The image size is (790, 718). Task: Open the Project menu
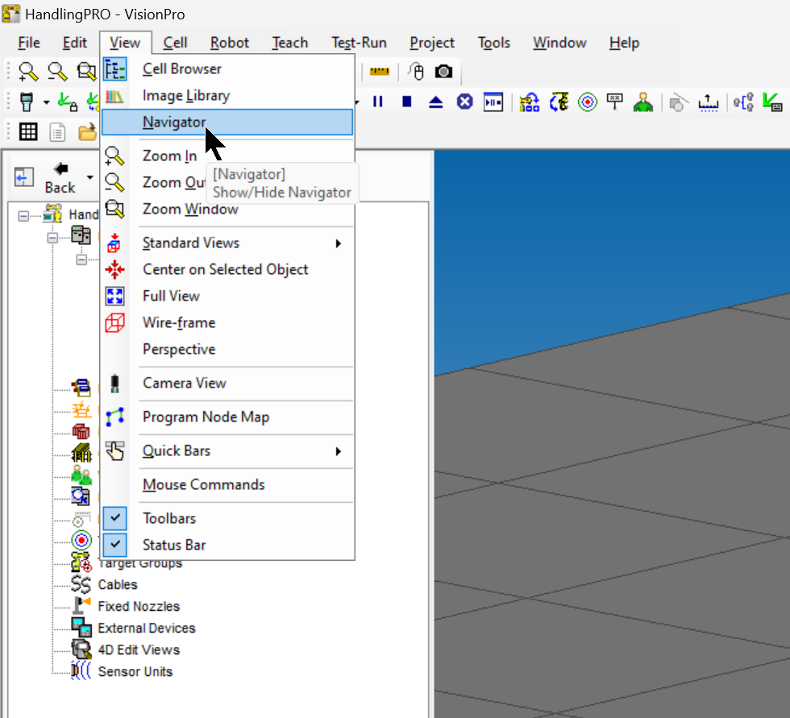[432, 44]
